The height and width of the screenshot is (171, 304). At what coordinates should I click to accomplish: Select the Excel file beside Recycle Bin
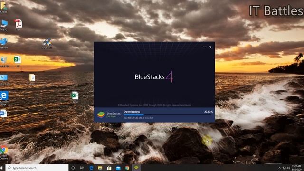(x=18, y=61)
